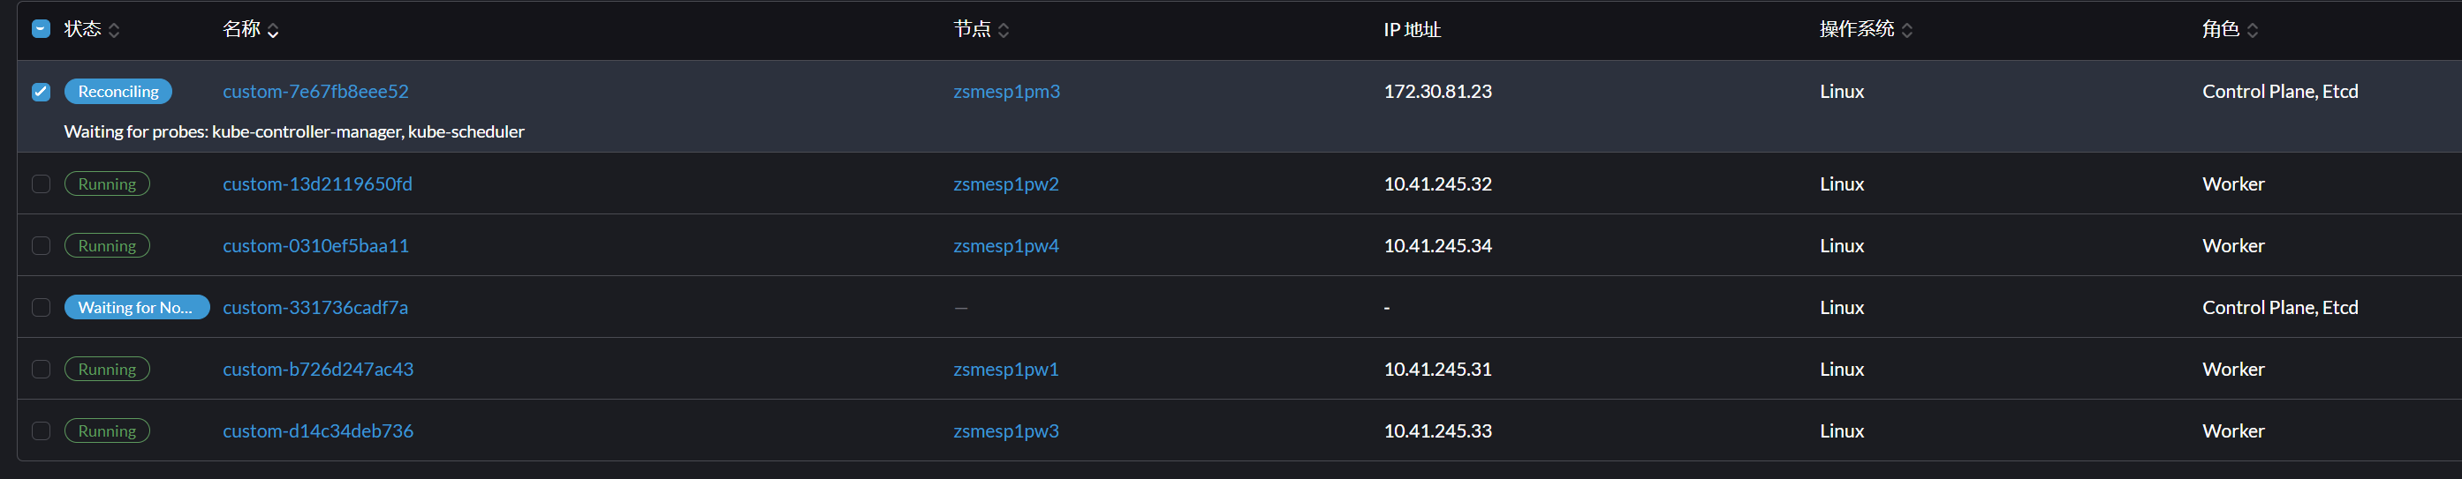Sort by 名称 column sort icon
The image size is (2462, 479).
pyautogui.click(x=273, y=31)
